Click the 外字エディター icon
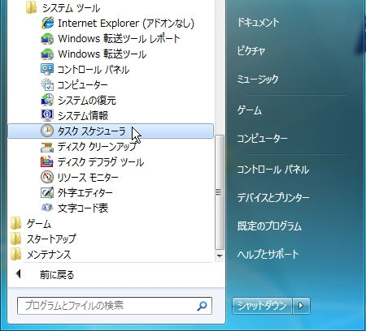Image resolution: width=366 pixels, height=331 pixels. coord(47,193)
